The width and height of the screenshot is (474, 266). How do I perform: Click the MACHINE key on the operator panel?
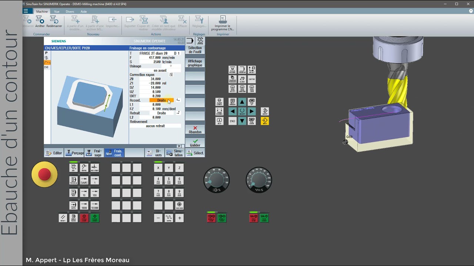(x=233, y=69)
